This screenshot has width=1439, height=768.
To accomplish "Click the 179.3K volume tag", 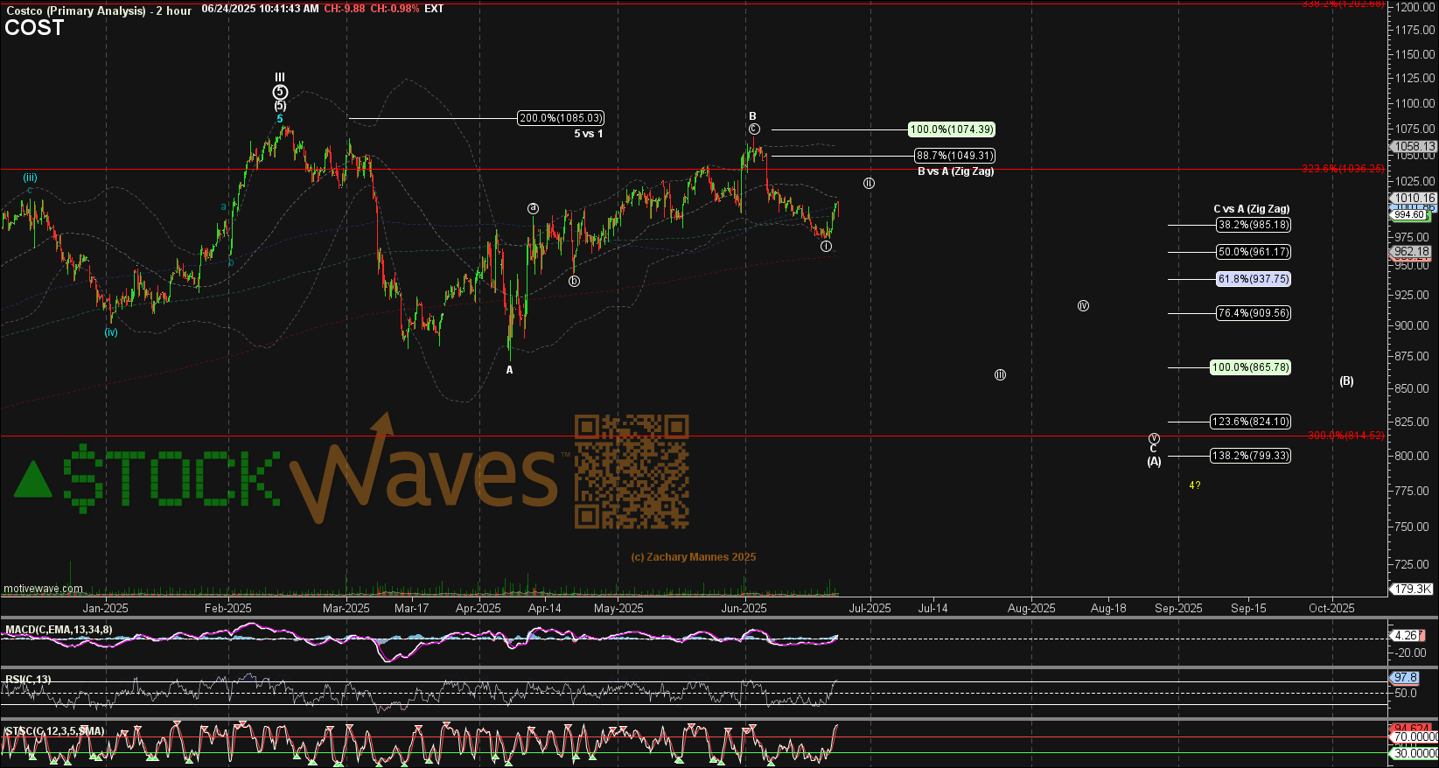I will [1412, 589].
